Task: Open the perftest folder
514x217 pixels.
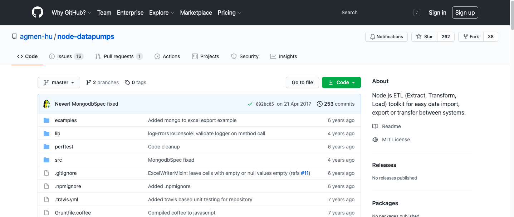Action: [64, 147]
